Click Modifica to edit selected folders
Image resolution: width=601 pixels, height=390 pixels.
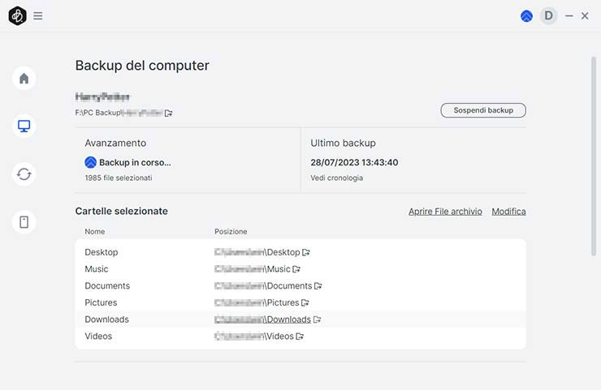coord(508,212)
